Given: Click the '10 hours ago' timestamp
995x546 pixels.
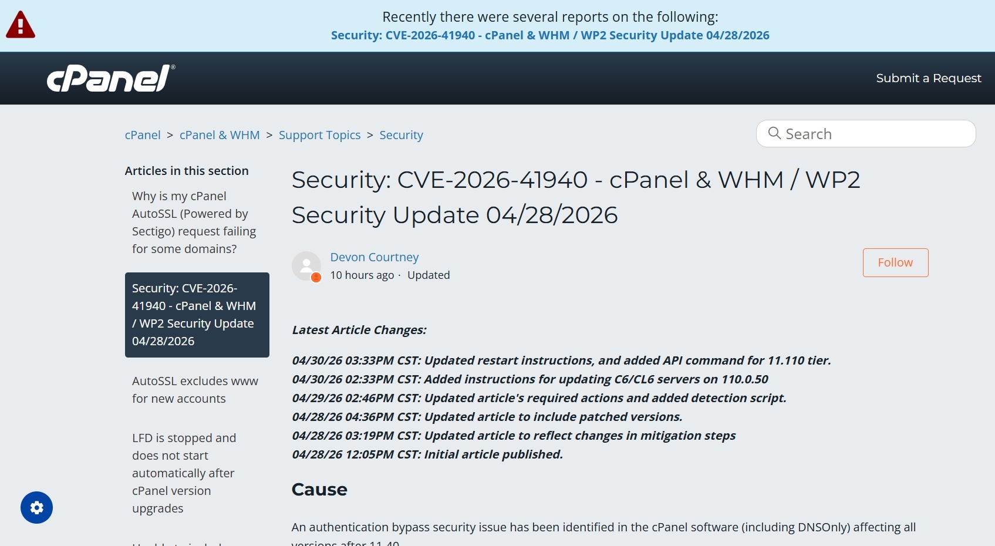Looking at the screenshot, I should coord(362,275).
